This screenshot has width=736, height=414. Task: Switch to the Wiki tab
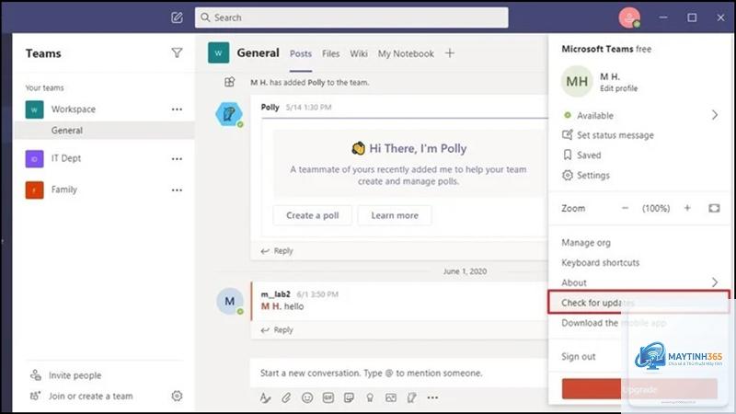[359, 54]
